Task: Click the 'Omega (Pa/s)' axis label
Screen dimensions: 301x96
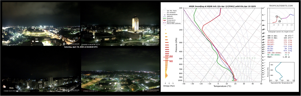Action: coord(169,86)
